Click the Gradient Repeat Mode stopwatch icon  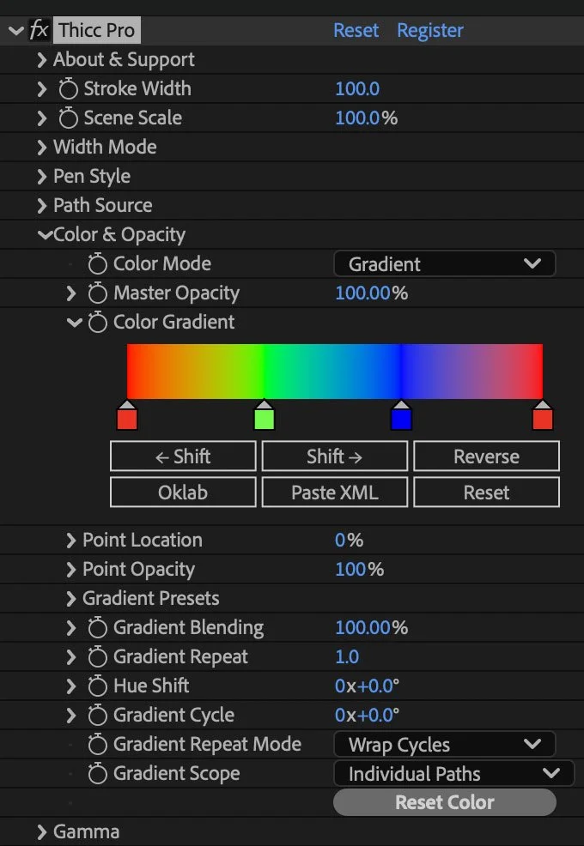coord(97,744)
